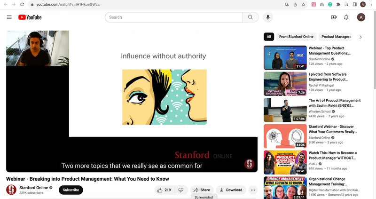Dislike the video with thumbs down
This screenshot has width=376, height=199.
pyautogui.click(x=181, y=190)
